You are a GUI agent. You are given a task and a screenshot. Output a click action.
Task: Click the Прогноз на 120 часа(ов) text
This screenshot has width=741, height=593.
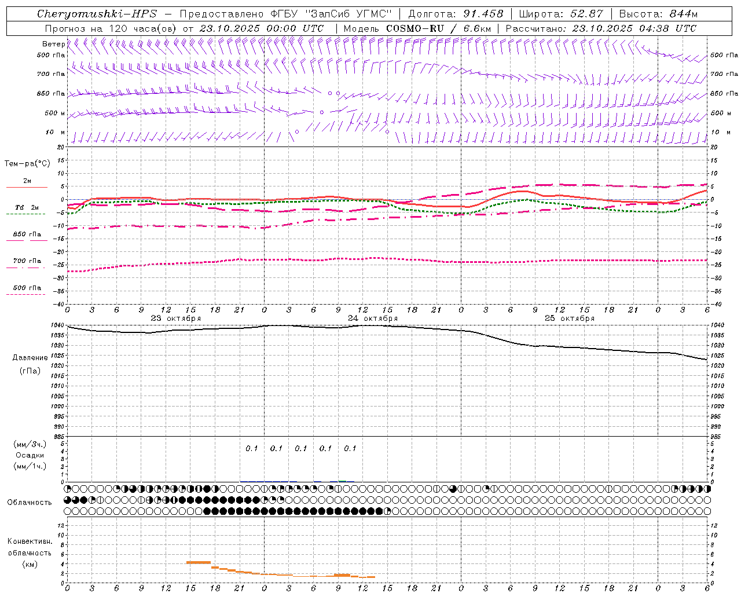[111, 28]
